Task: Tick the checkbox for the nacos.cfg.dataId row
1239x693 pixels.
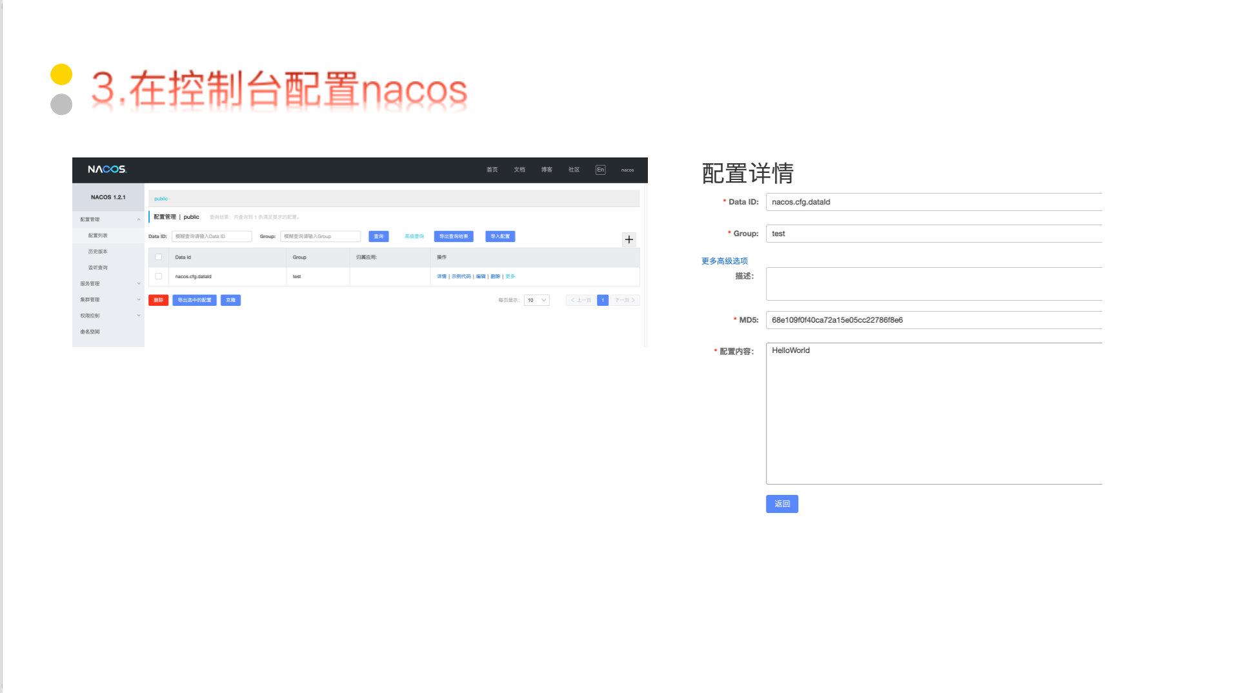Action: coord(158,276)
